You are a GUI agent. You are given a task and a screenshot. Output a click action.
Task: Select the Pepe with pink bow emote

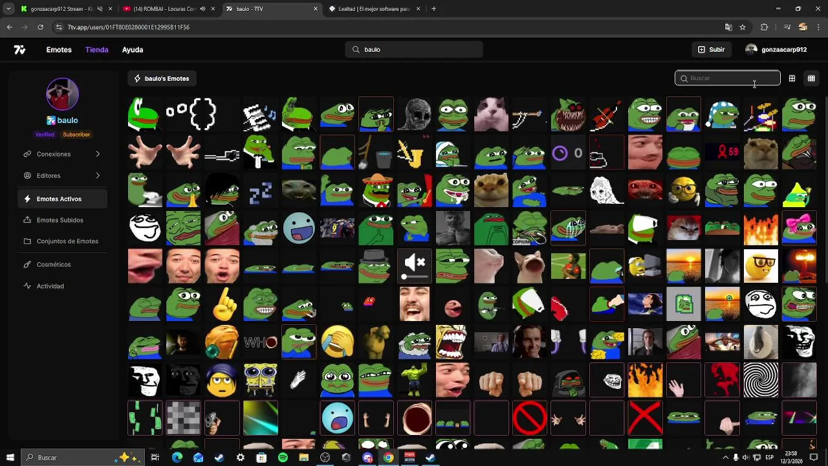799,228
